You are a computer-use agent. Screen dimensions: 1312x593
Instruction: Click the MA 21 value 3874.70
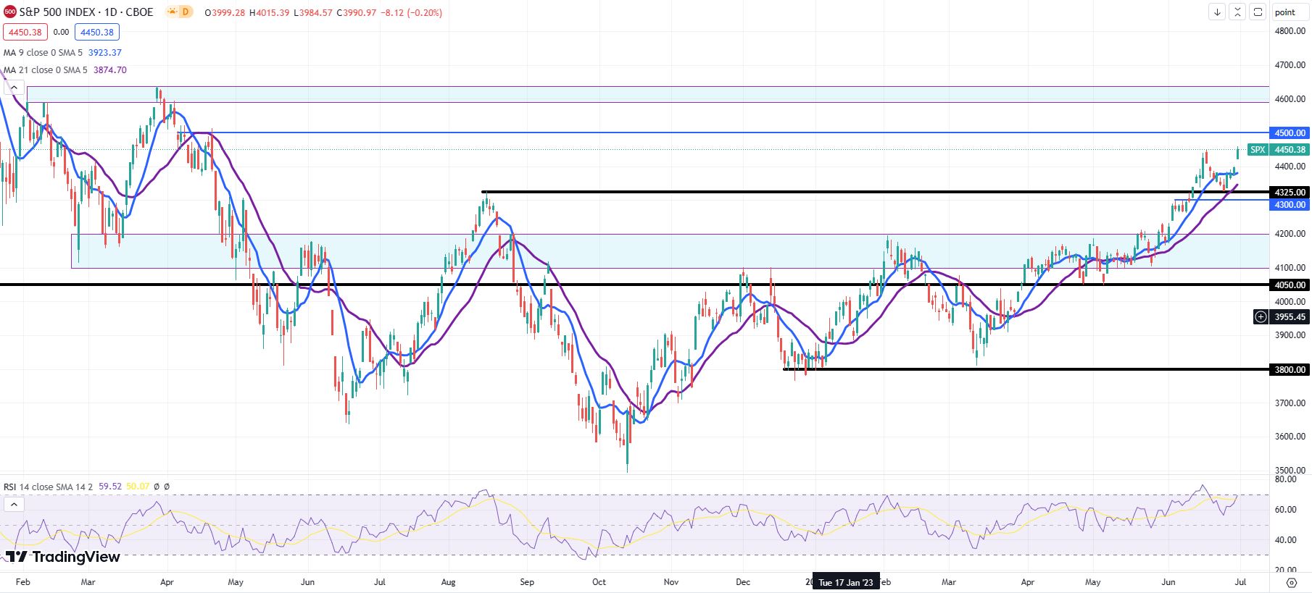click(109, 70)
